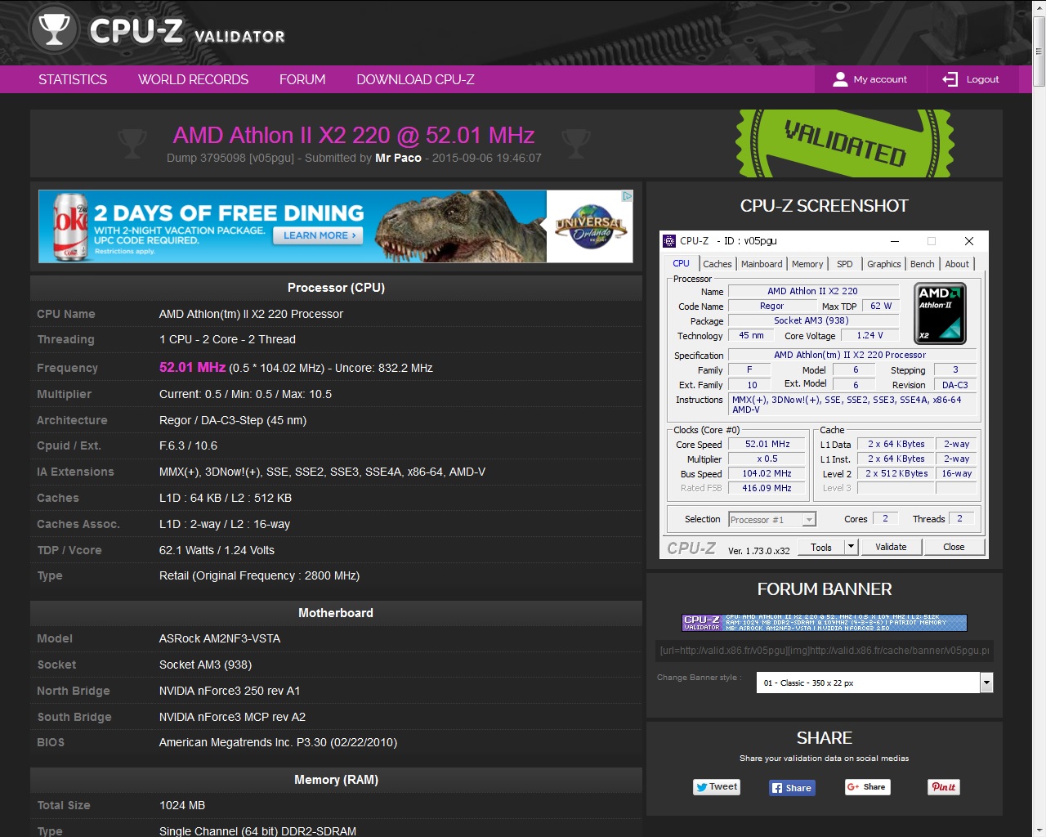The width and height of the screenshot is (1046, 837).
Task: Select the Memory tab in the CPU-Z screenshot
Action: (x=807, y=264)
